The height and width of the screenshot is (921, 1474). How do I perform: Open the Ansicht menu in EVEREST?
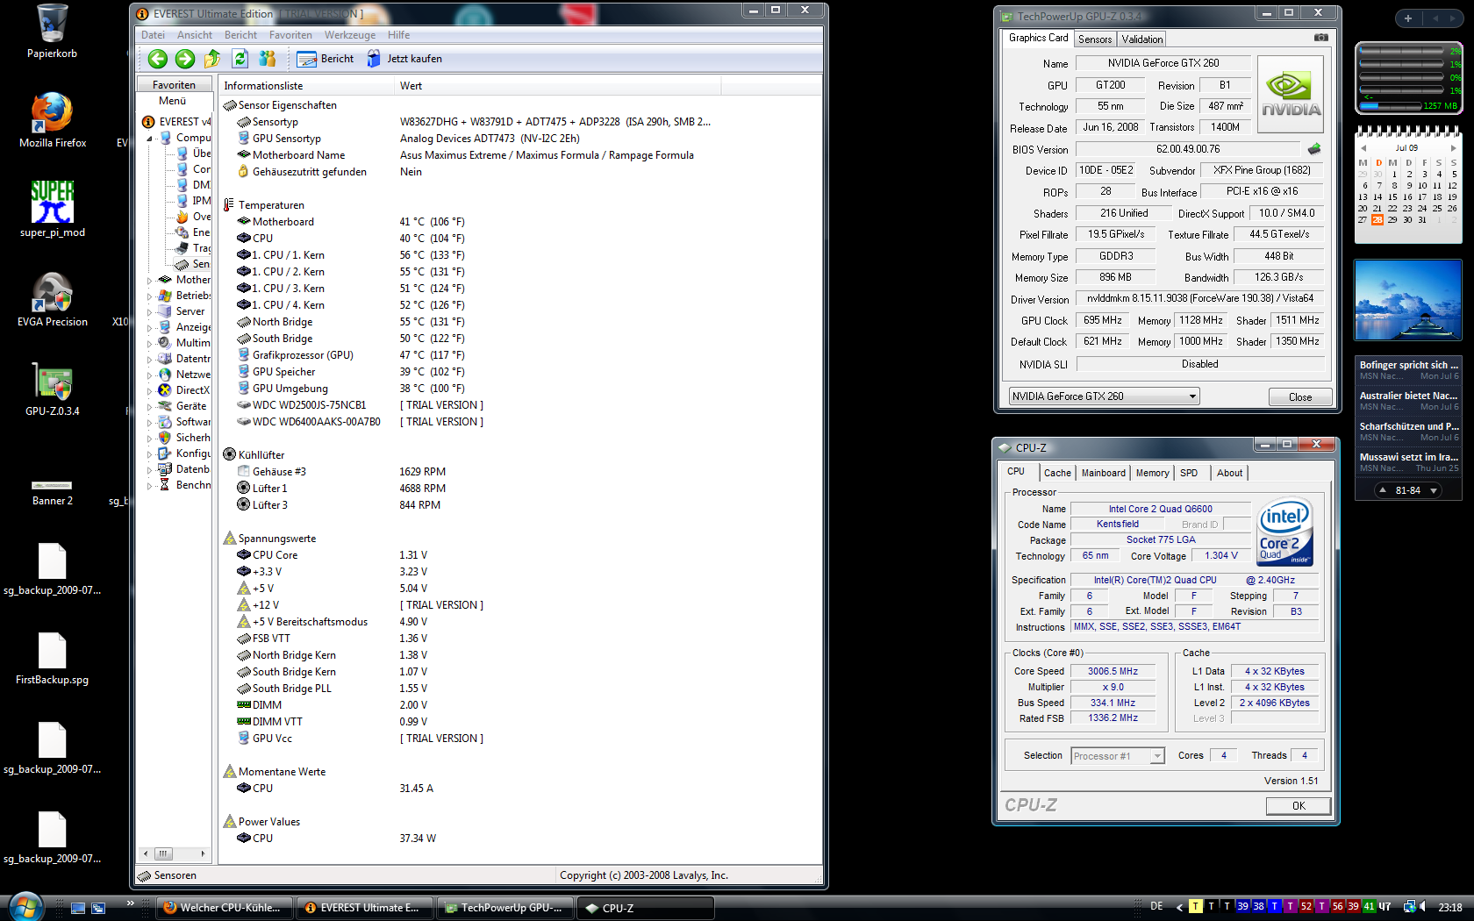(x=195, y=35)
